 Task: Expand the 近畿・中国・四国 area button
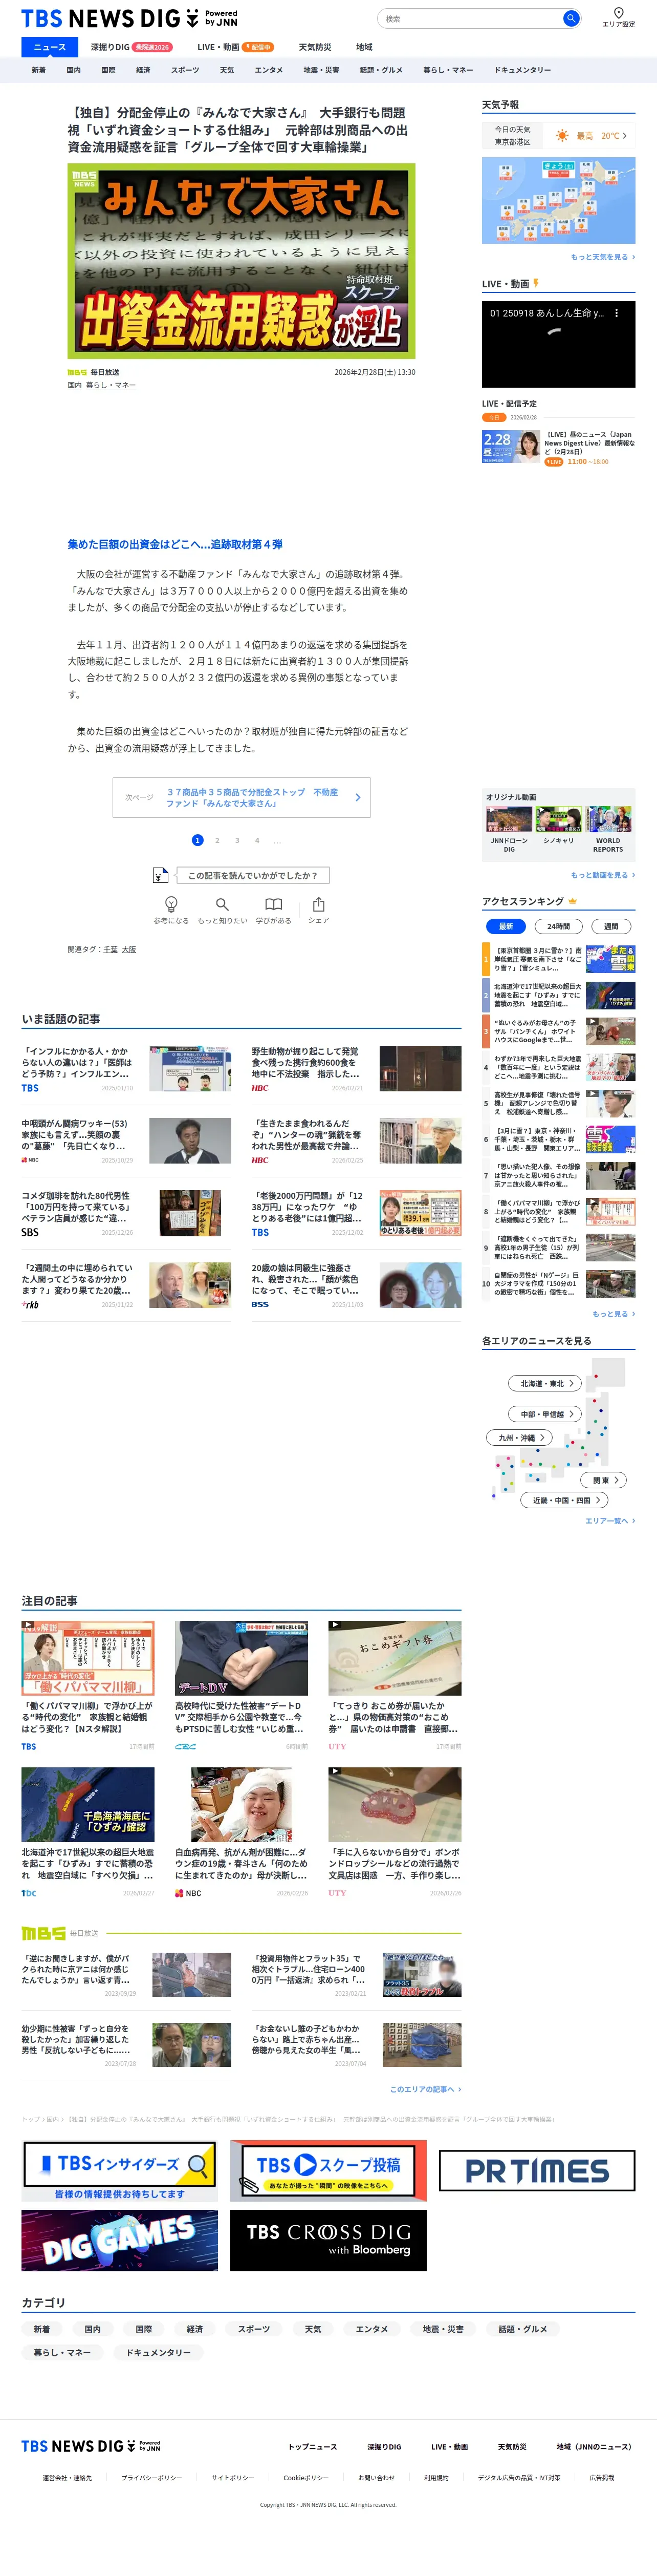point(564,1499)
